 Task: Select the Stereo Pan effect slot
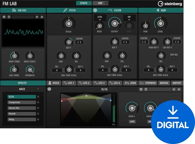pos(22,108)
